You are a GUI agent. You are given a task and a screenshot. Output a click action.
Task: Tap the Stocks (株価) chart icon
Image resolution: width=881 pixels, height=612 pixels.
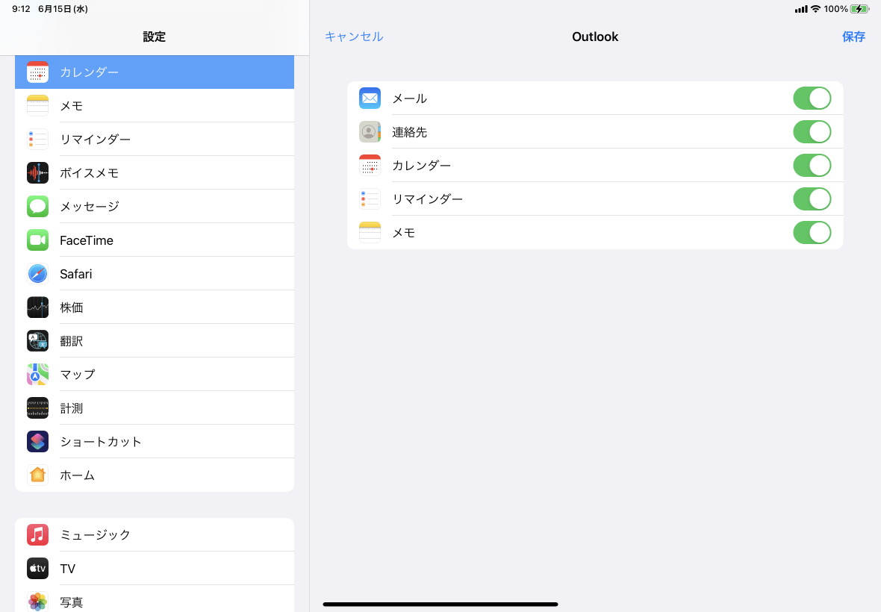click(x=37, y=307)
